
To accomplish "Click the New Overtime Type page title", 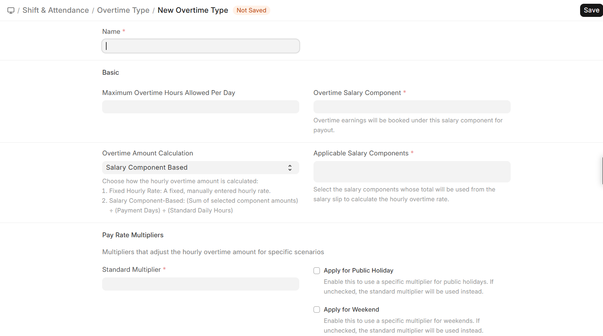I will 193,11.
